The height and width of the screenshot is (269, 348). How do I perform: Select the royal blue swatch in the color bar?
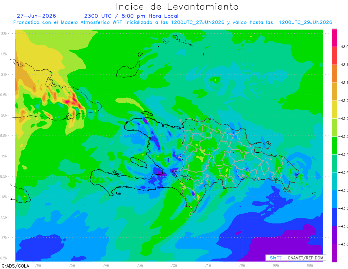[x=335, y=217]
